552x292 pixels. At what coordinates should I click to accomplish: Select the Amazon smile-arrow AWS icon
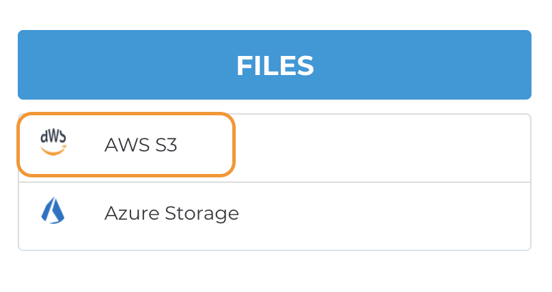(x=53, y=143)
